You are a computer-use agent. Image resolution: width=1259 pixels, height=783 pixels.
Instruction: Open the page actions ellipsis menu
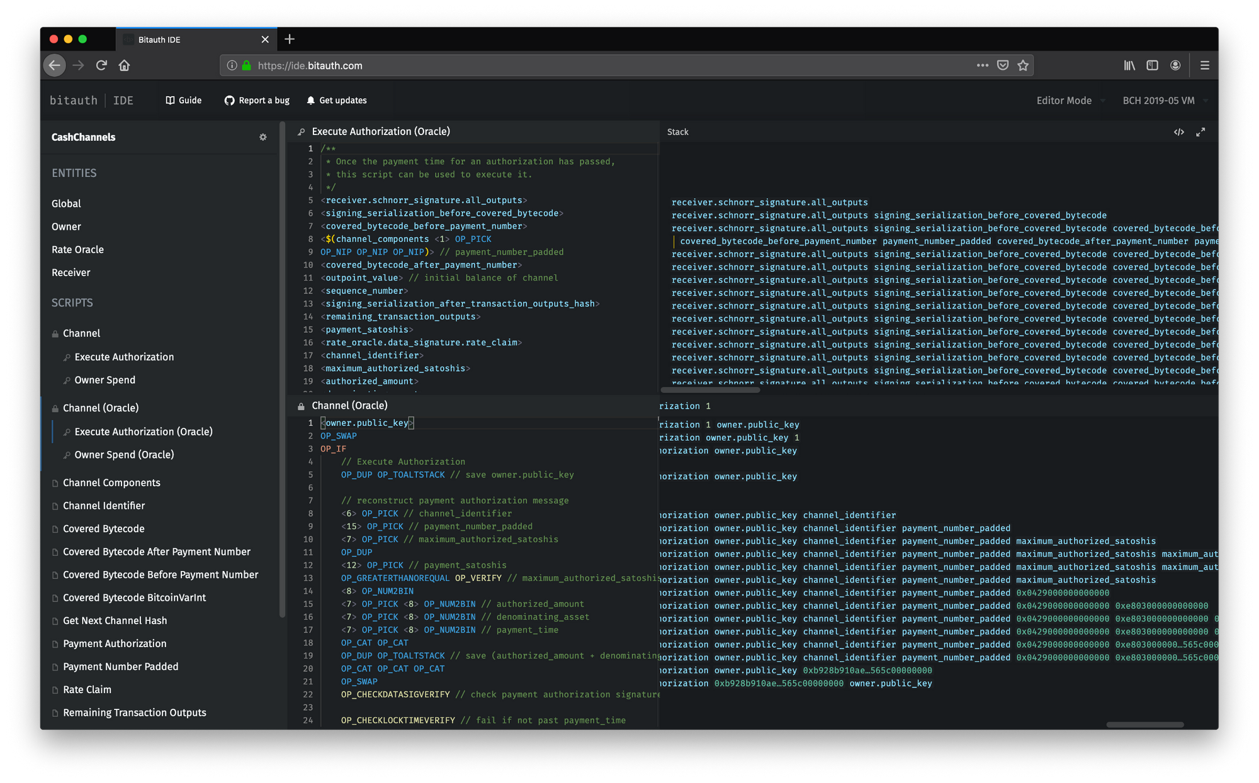pos(982,65)
